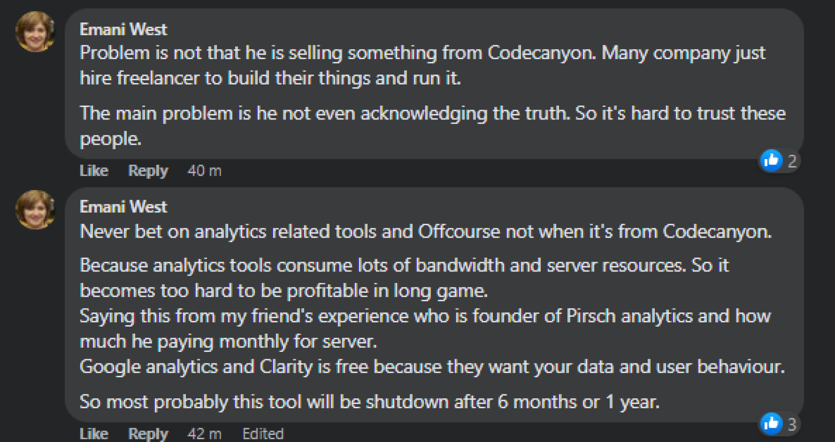Click the line 'So most probably this tool will be shutdown'
This screenshot has width=835, height=442.
[369, 402]
